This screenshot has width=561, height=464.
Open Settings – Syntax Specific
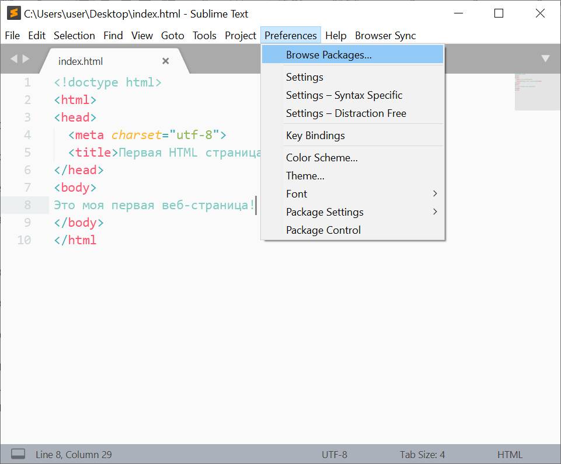344,95
